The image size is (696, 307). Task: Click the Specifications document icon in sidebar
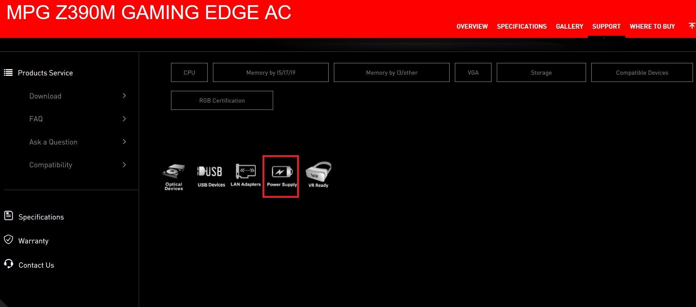pyautogui.click(x=8, y=216)
